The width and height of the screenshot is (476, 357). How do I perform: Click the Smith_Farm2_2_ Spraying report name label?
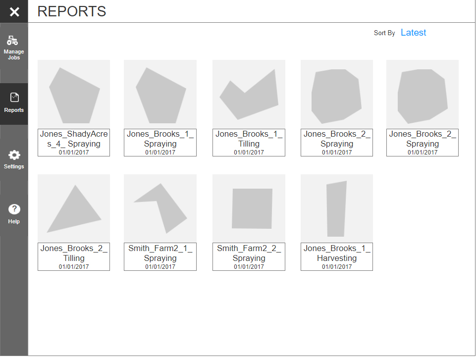[x=249, y=253]
